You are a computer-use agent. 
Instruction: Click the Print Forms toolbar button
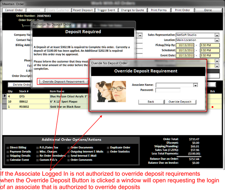(x=159, y=10)
